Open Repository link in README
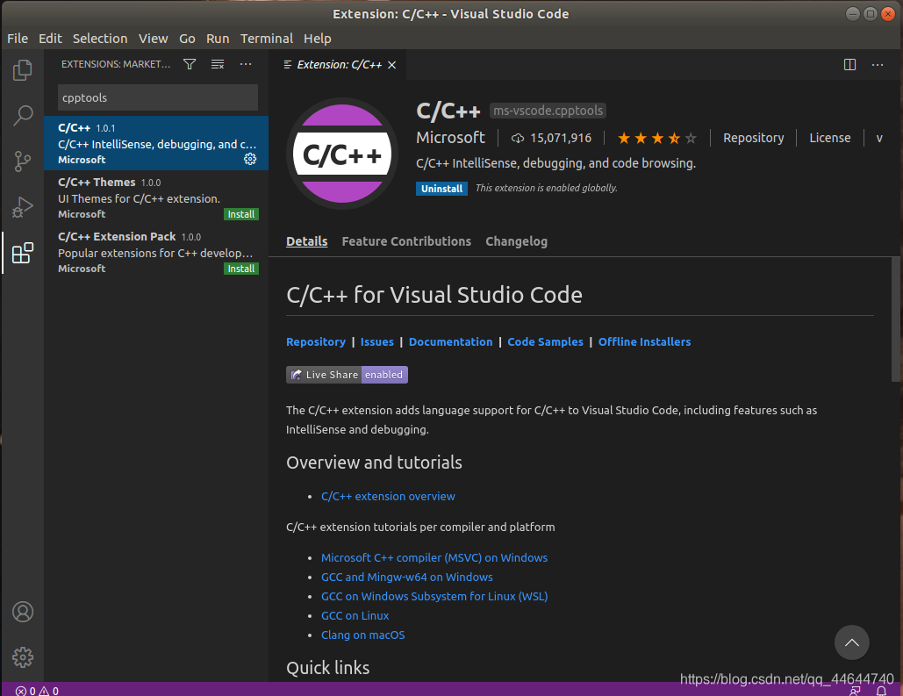 pos(316,341)
